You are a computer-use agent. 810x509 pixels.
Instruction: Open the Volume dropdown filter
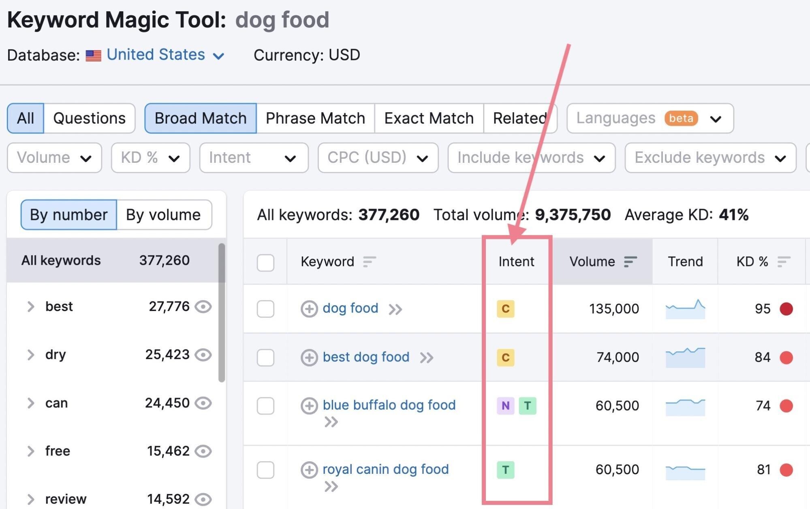tap(51, 157)
